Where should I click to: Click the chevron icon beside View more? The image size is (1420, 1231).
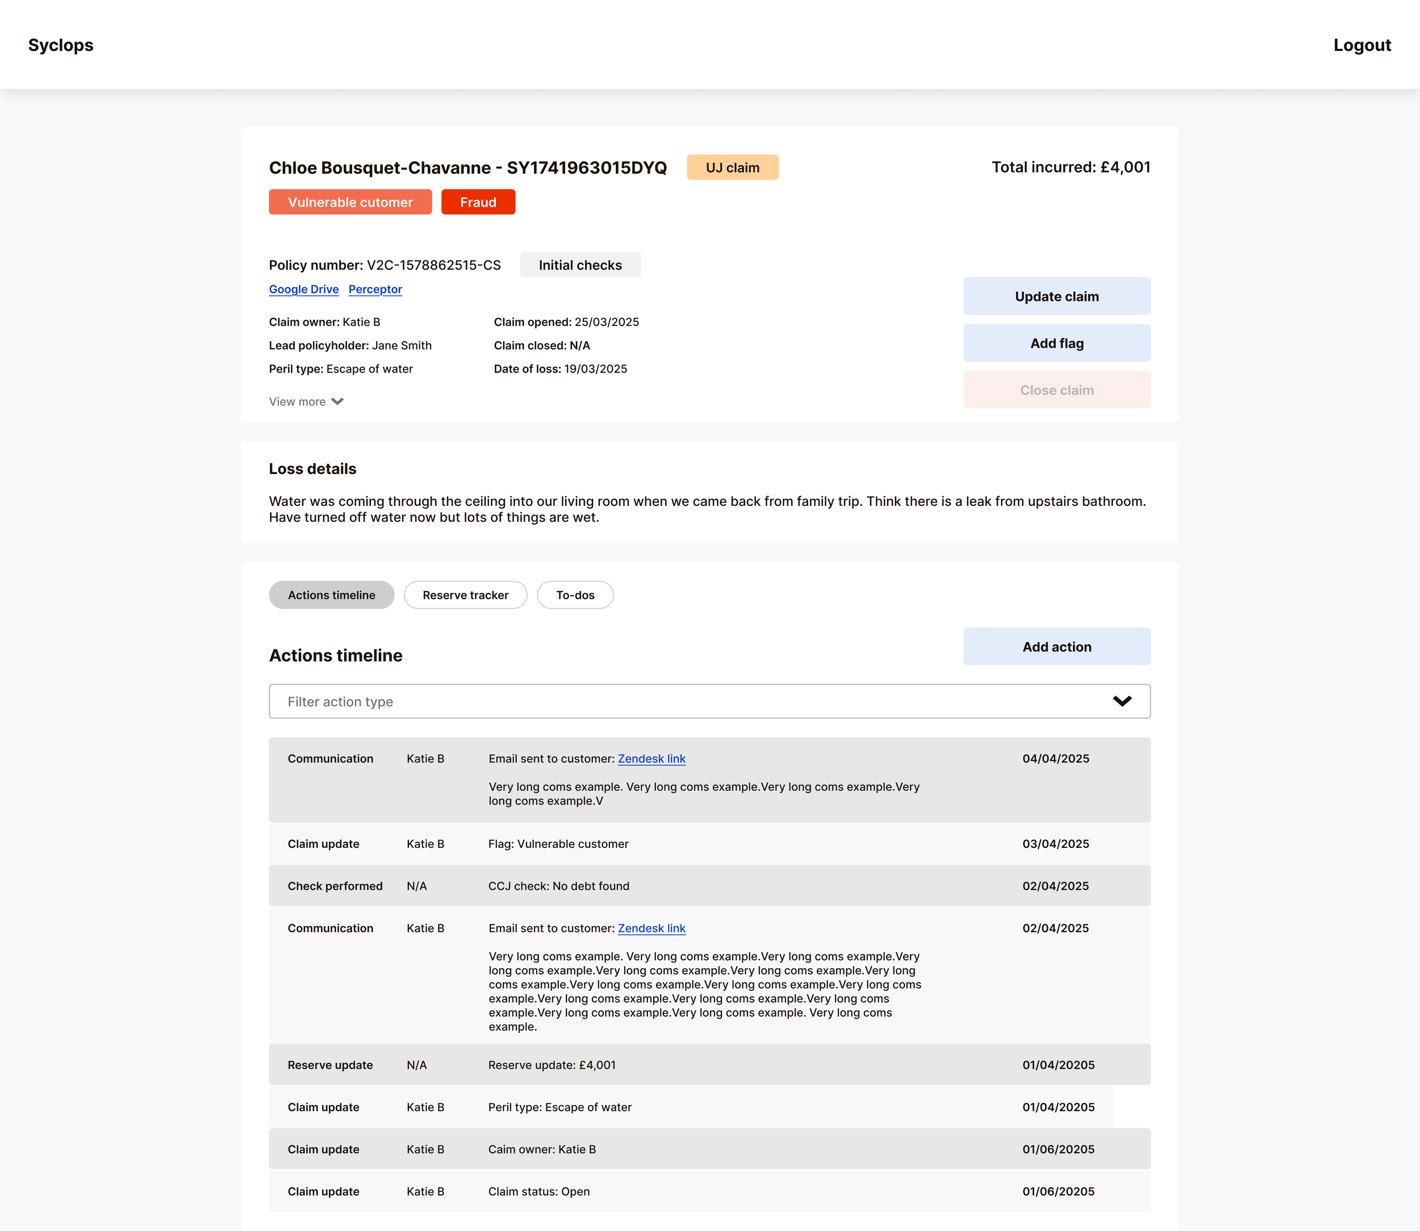pyautogui.click(x=337, y=401)
